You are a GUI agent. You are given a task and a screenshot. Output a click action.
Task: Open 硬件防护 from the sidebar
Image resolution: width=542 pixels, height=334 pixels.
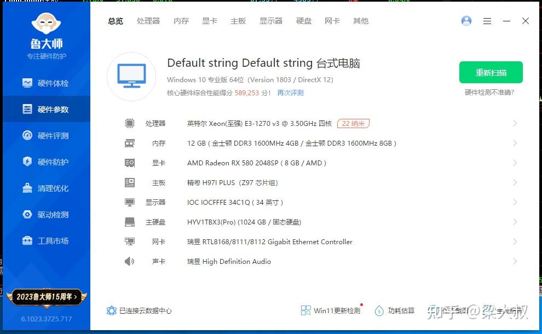pyautogui.click(x=45, y=162)
